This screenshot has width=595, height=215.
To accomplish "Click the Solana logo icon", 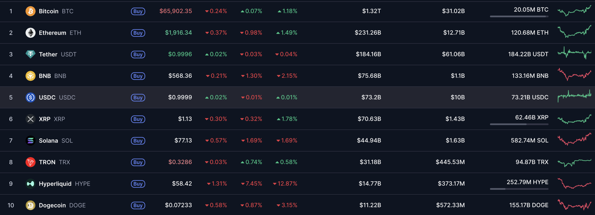I will 30,141.
